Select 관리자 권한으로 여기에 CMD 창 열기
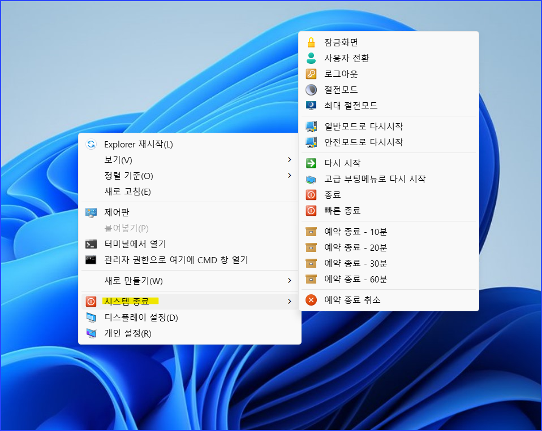The height and width of the screenshot is (431, 542). click(190, 260)
